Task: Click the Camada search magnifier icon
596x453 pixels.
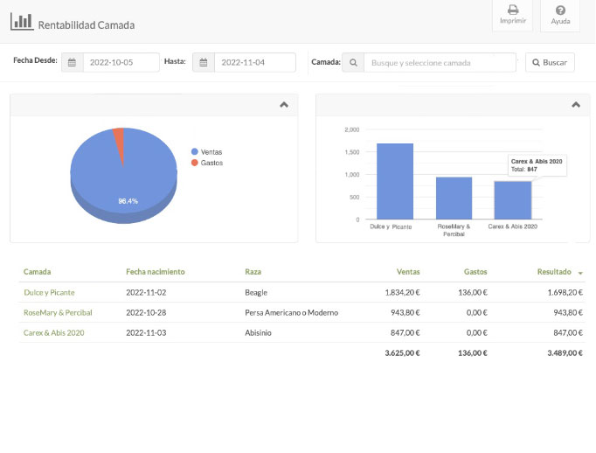Action: [x=353, y=63]
